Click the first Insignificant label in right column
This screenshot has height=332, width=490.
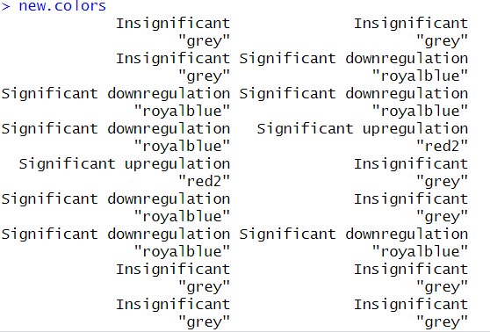pyautogui.click(x=411, y=24)
